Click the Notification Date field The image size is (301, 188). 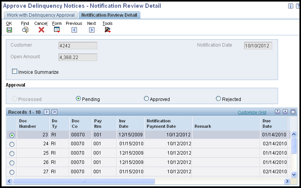pos(258,45)
